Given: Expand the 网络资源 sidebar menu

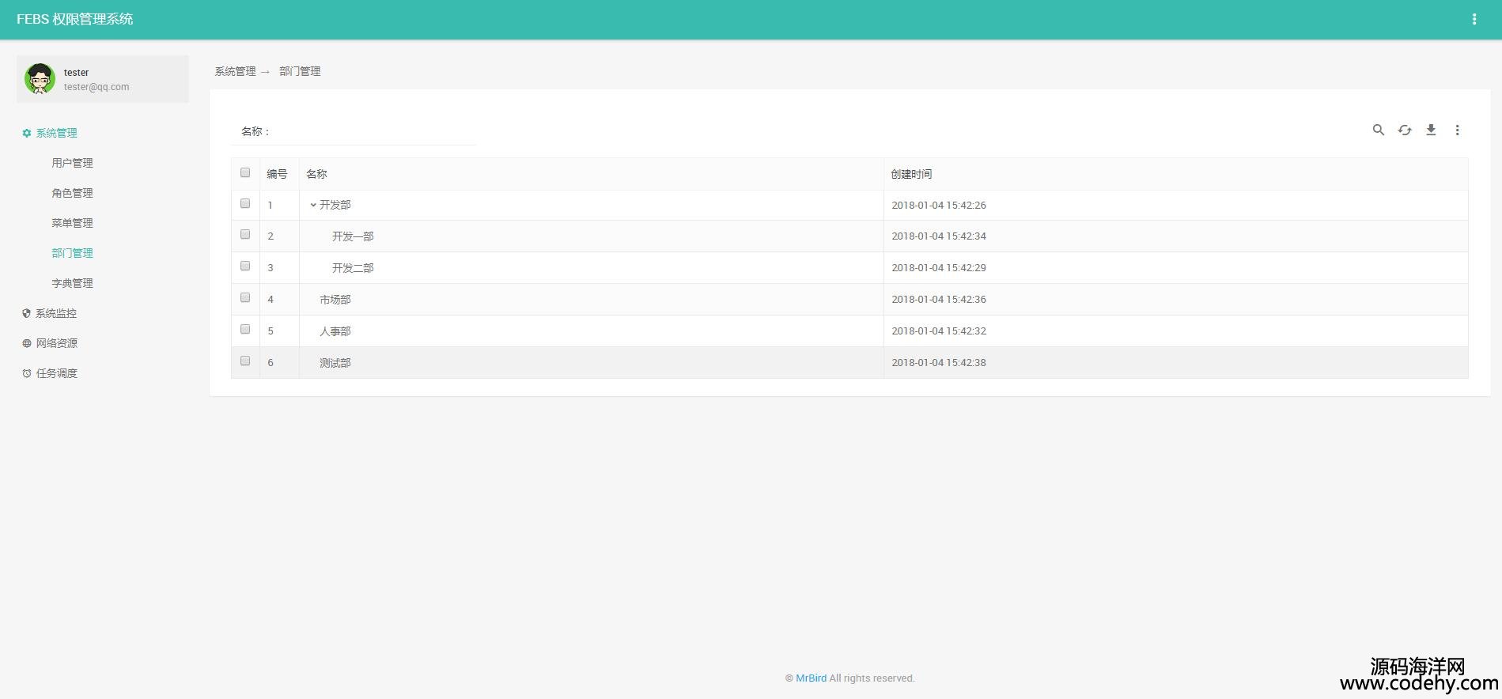Looking at the screenshot, I should pyautogui.click(x=56, y=343).
